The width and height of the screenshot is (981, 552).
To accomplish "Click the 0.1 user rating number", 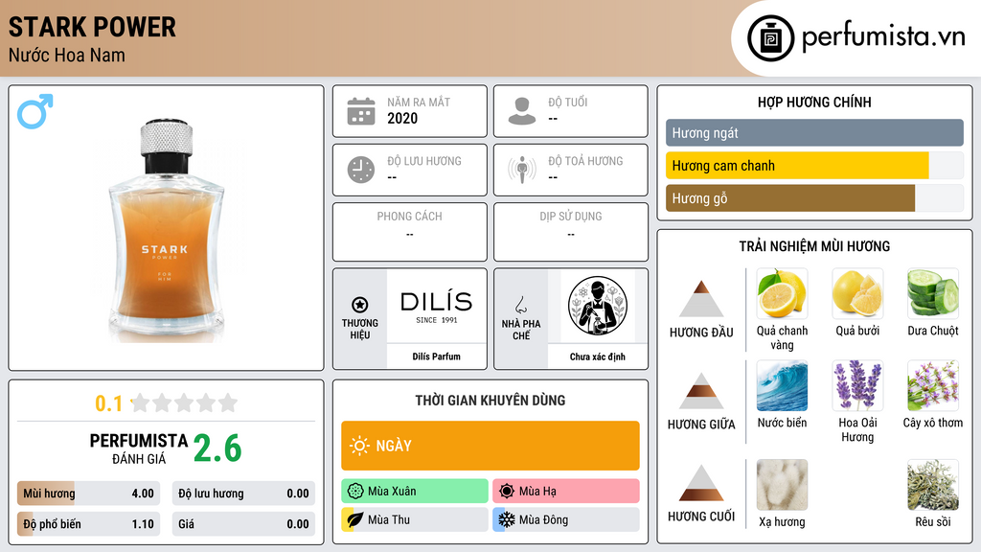I will click(108, 403).
